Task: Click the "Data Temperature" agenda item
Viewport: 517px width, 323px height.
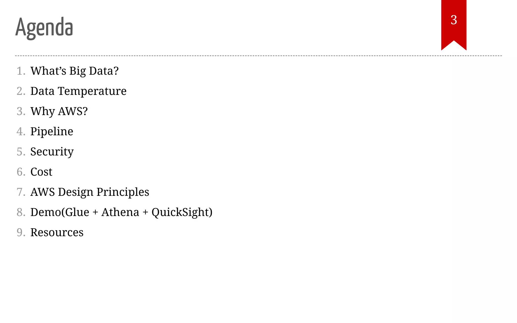Action: click(x=78, y=91)
